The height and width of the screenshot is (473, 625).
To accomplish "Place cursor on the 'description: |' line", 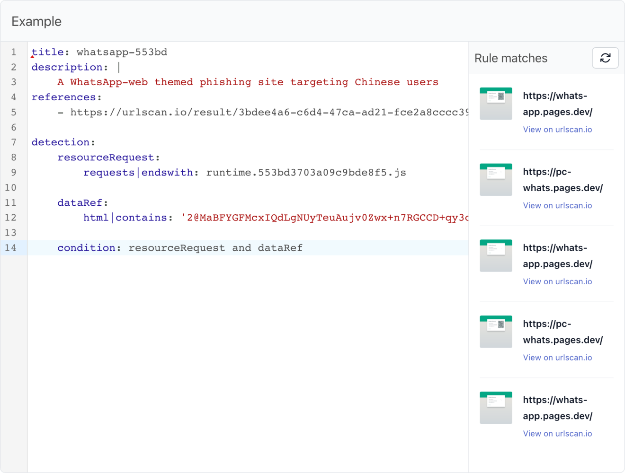I will pyautogui.click(x=76, y=67).
